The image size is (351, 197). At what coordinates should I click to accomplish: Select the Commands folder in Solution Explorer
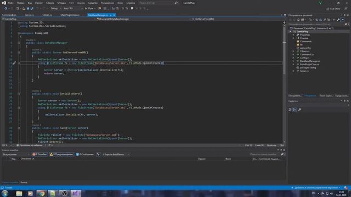(x=305, y=42)
